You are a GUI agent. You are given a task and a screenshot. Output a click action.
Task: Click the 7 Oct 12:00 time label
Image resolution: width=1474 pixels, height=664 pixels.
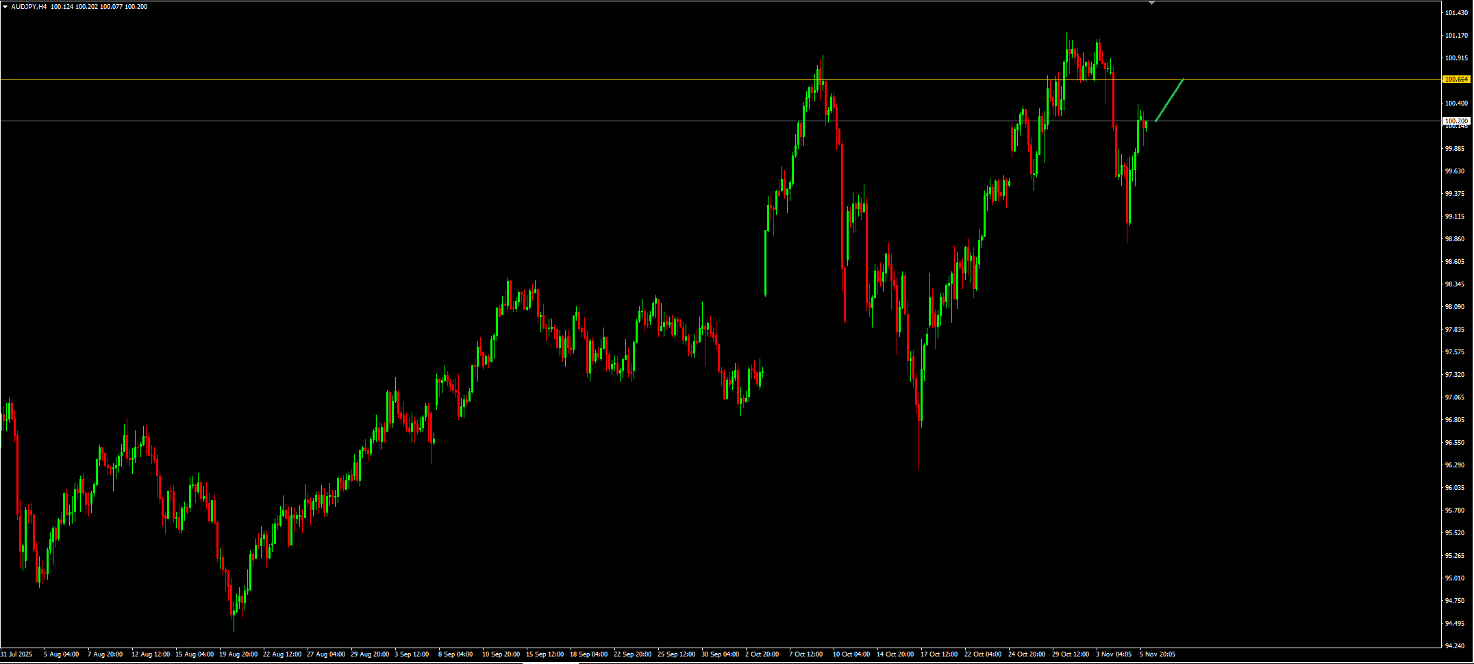tap(805, 654)
